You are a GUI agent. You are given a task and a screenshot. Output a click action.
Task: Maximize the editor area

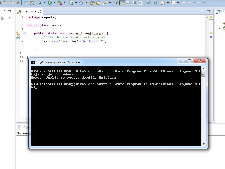[x=208, y=11]
